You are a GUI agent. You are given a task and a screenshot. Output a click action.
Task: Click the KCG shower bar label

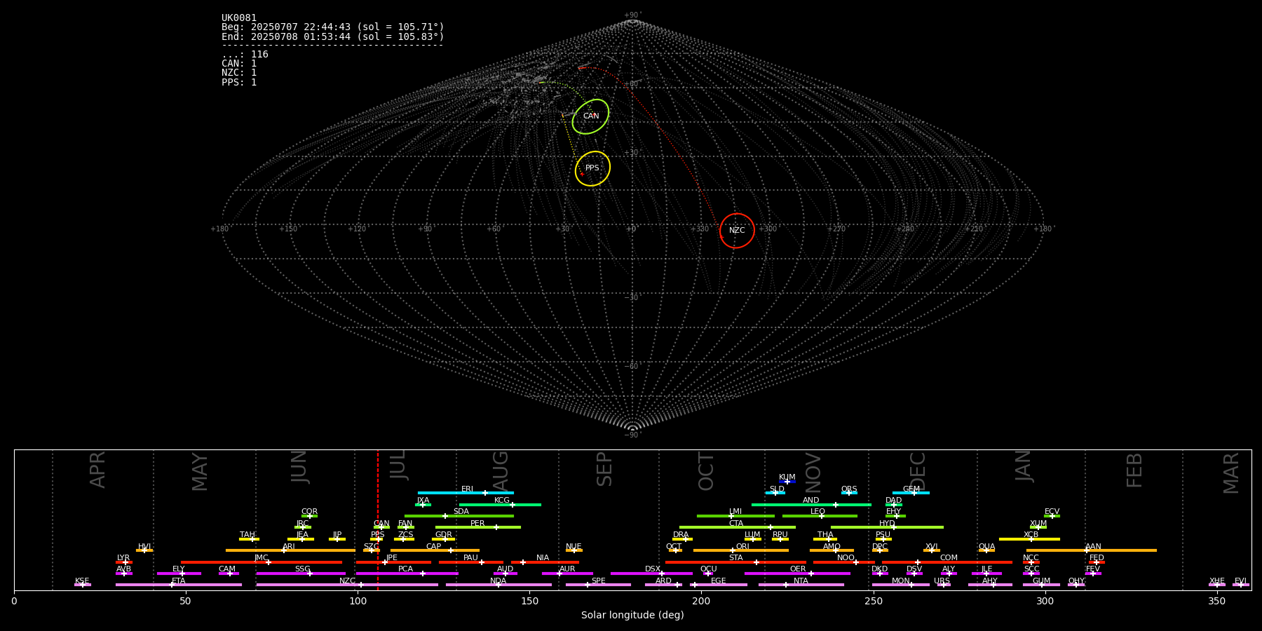[502, 501]
